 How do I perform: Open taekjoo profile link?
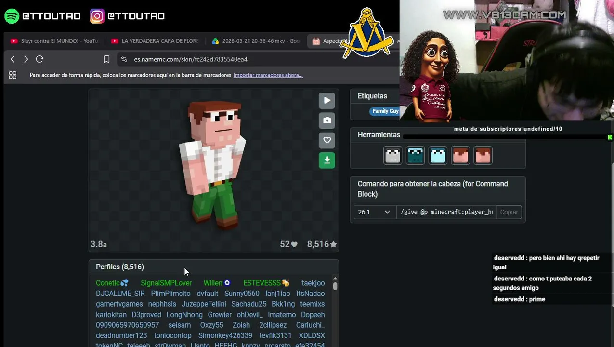(x=313, y=283)
